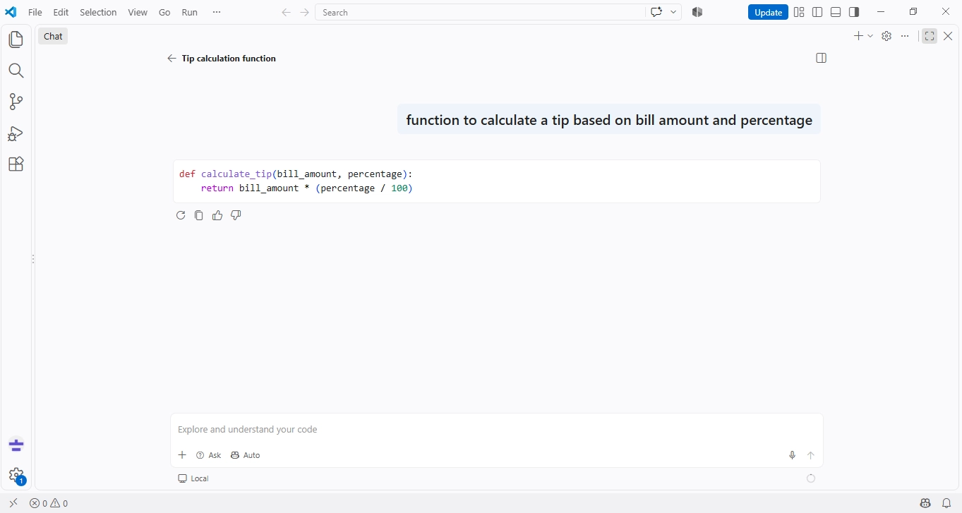The image size is (962, 513).
Task: Toggle the bottom panel
Action: [x=836, y=12]
